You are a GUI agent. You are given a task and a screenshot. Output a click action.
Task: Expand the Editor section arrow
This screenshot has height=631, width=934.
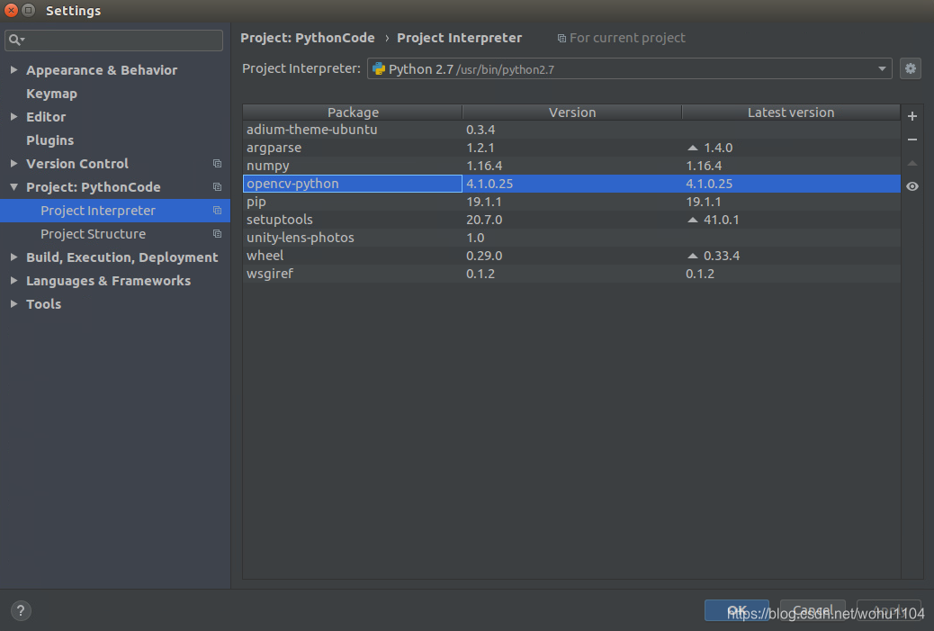tap(13, 117)
